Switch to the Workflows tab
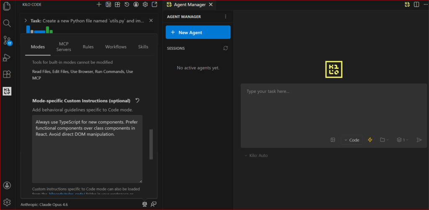 click(116, 47)
